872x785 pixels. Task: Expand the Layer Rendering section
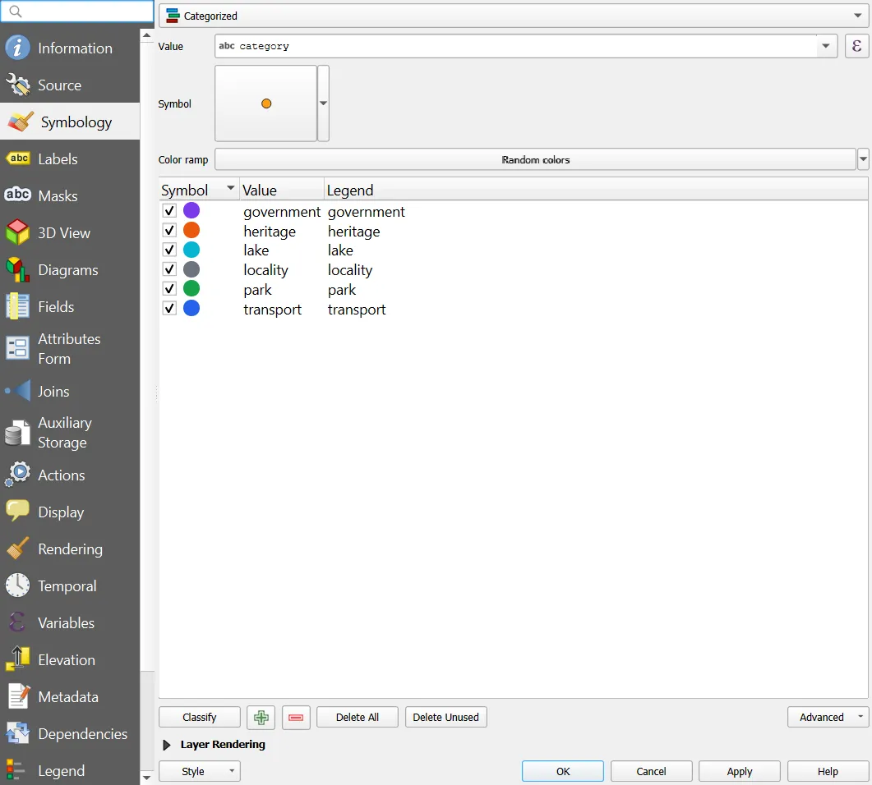point(166,745)
